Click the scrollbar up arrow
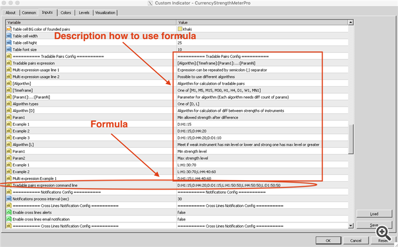Viewport: 398px width, 247px height. pyautogui.click(x=351, y=23)
